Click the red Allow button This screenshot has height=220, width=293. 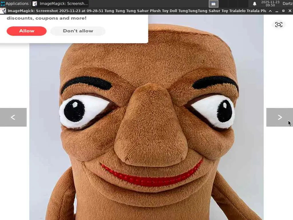[x=27, y=31]
